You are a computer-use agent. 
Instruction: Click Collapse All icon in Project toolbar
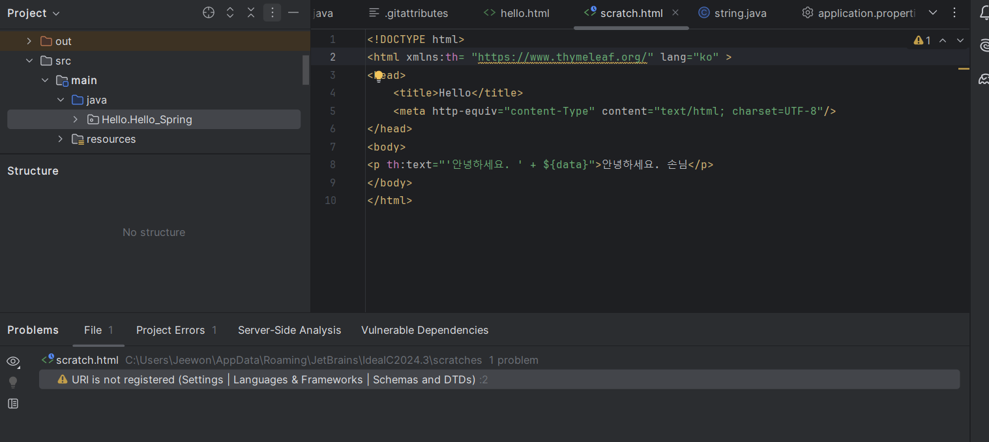[251, 12]
